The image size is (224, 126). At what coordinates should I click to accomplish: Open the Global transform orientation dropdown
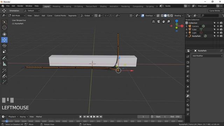point(87,15)
